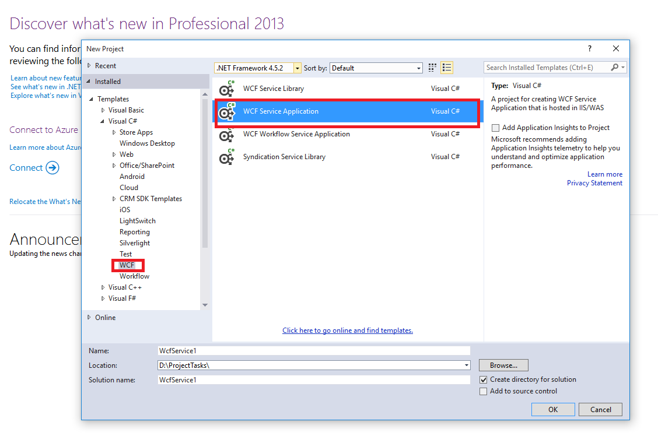Expand the Visual Basic node arrow
The height and width of the screenshot is (436, 658).
(x=103, y=110)
